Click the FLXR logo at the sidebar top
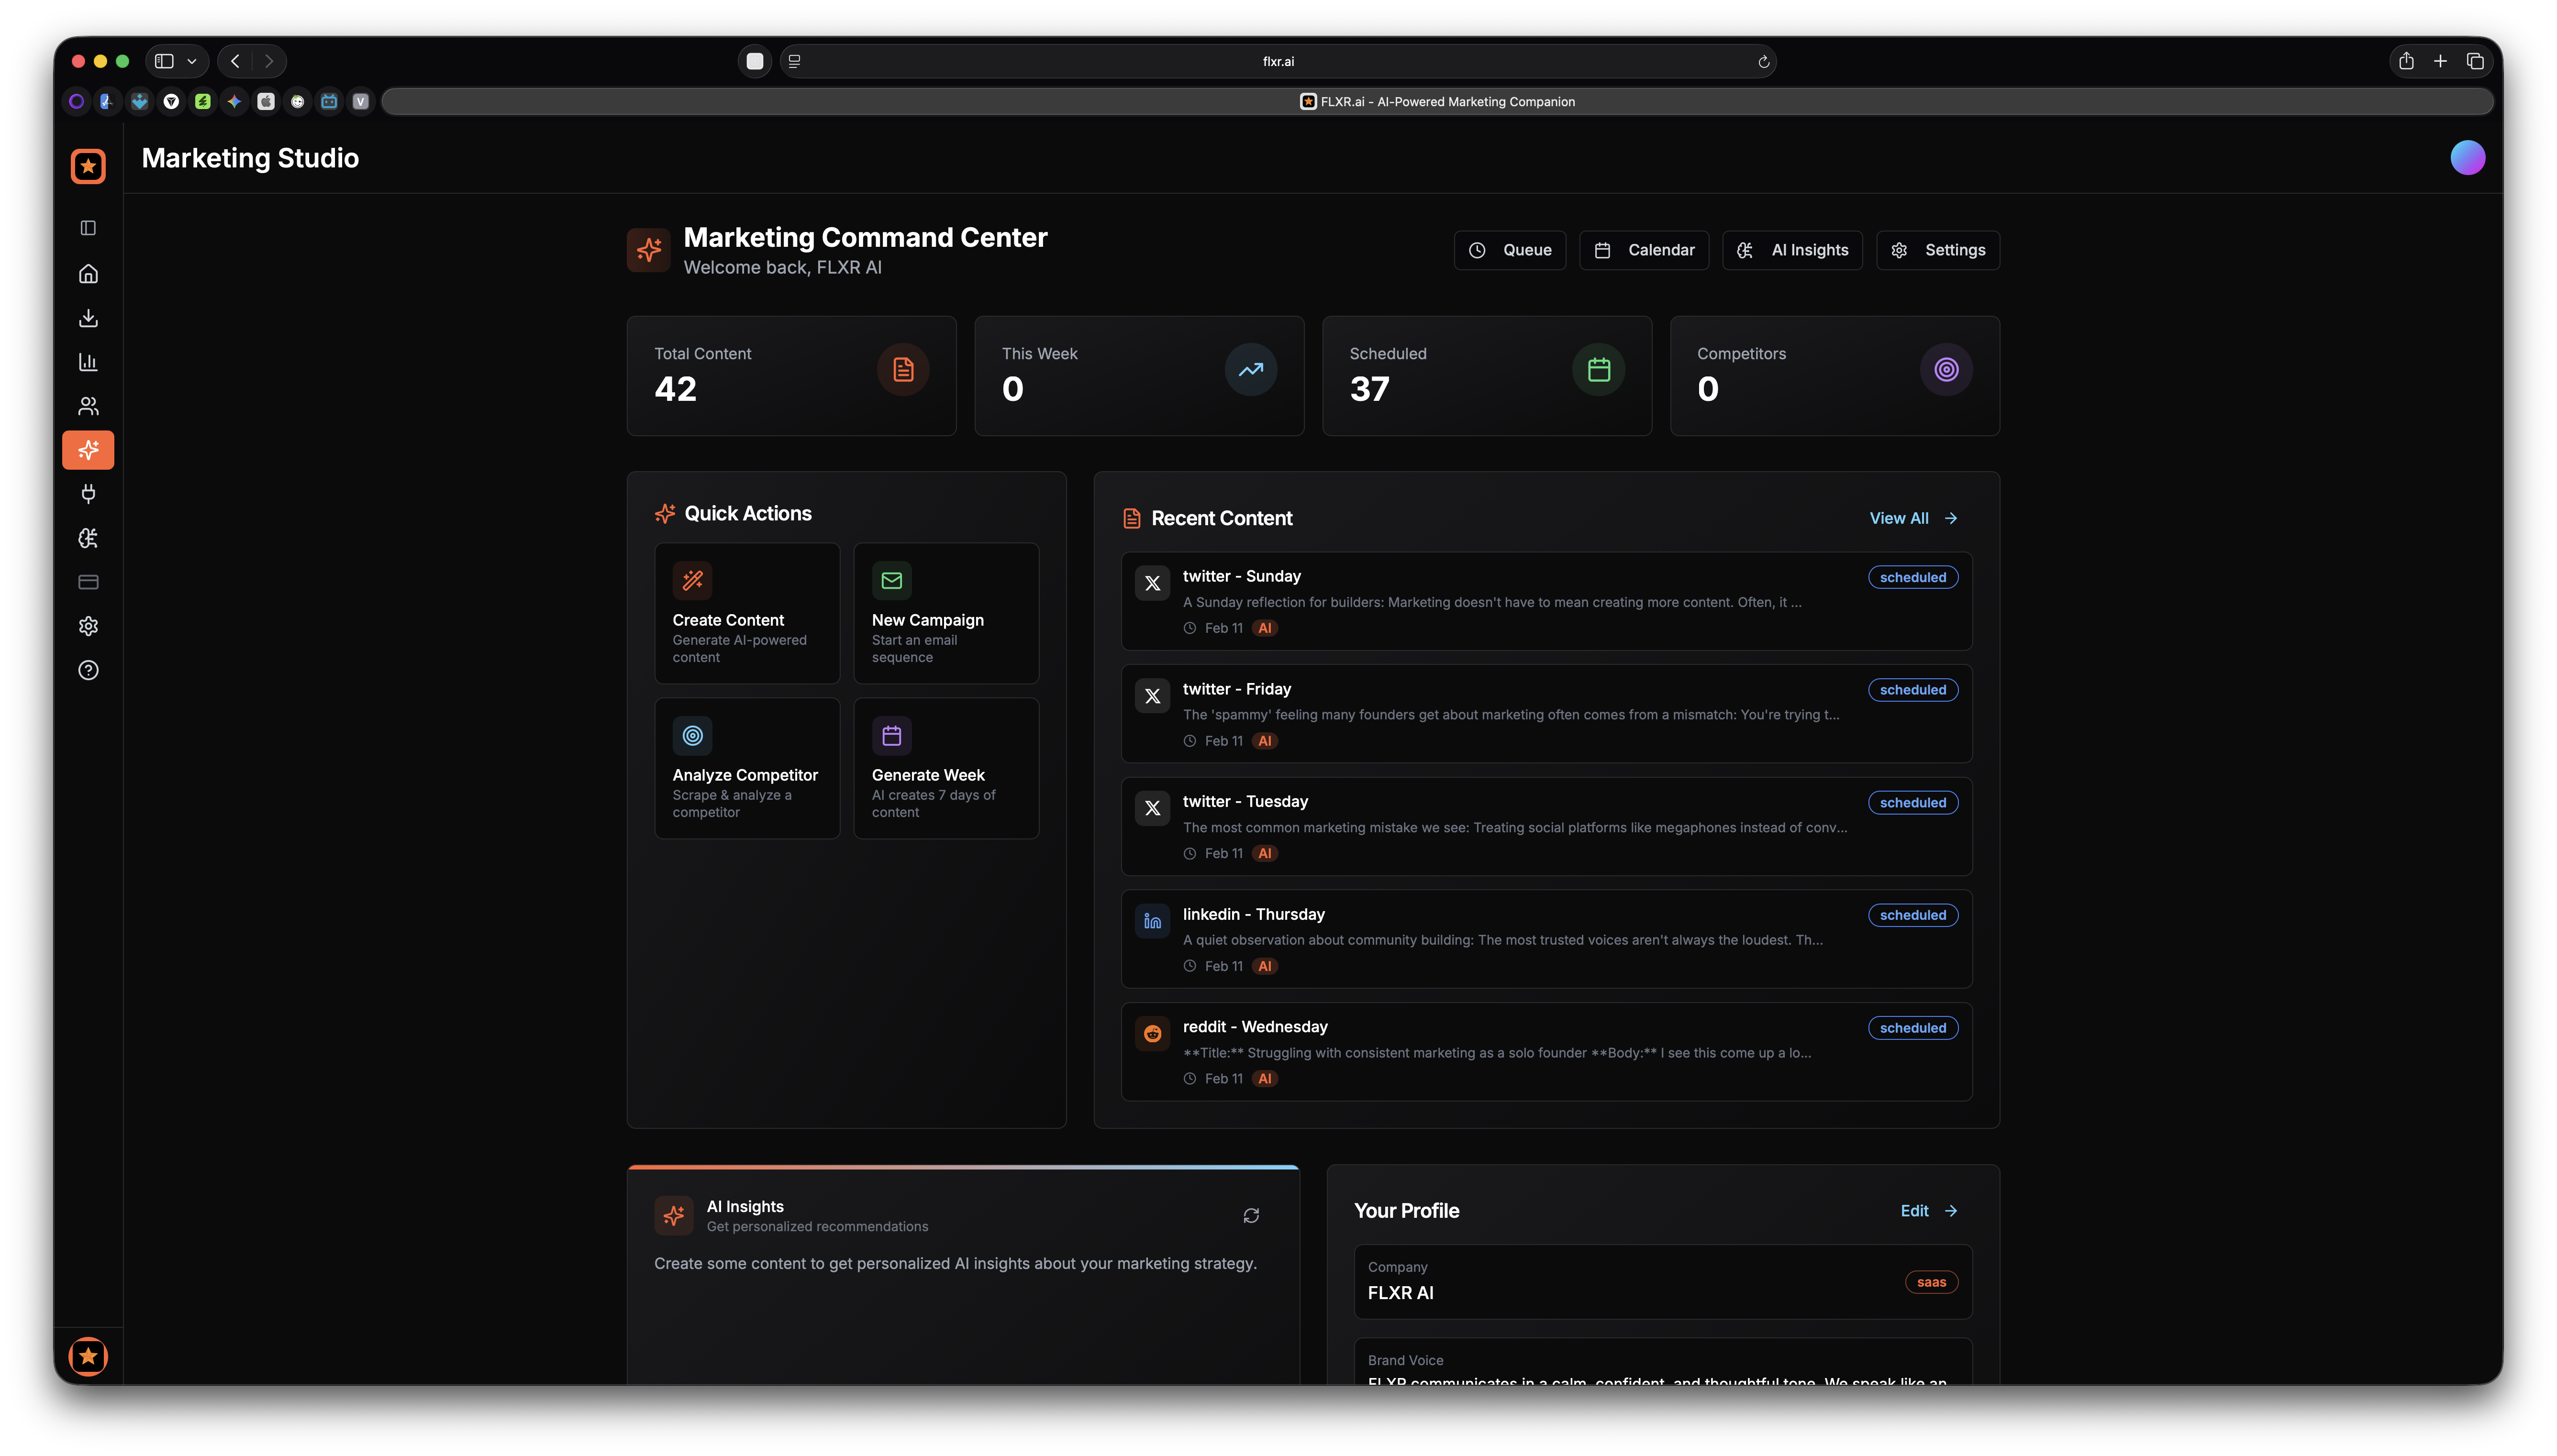Viewport: 2557px width, 1456px height. (88, 166)
